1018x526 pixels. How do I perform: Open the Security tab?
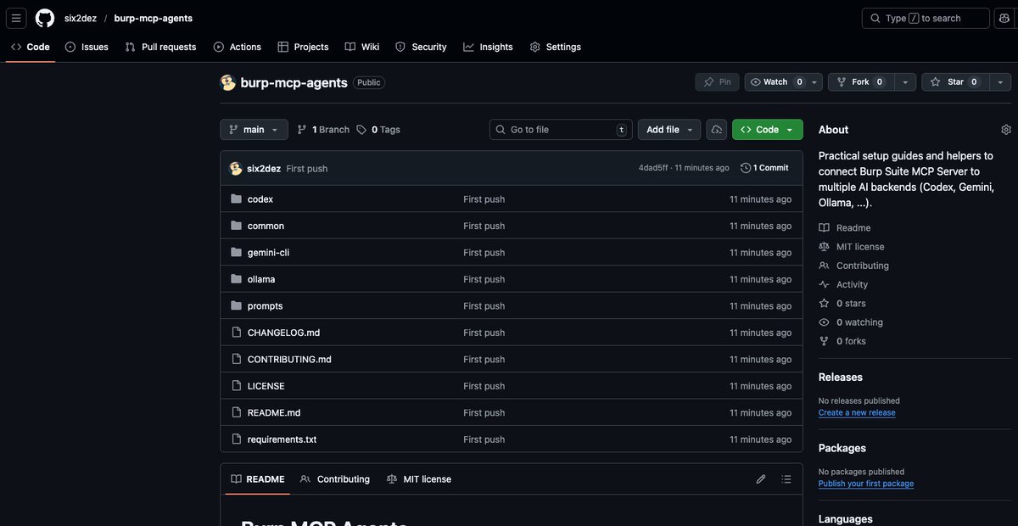(x=421, y=47)
